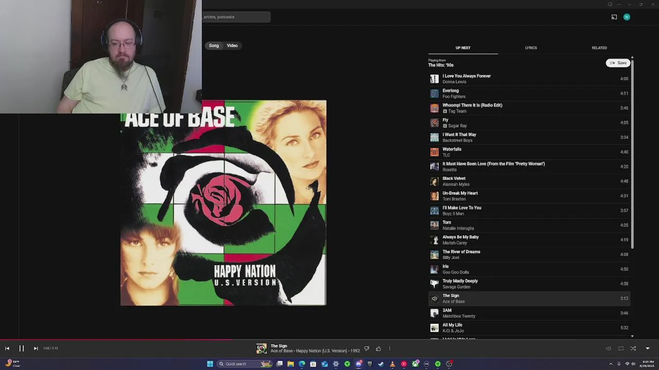Viewport: 659px width, 370px height.
Task: Play It Must Have Been Love by Roxette
Action: pos(529,166)
